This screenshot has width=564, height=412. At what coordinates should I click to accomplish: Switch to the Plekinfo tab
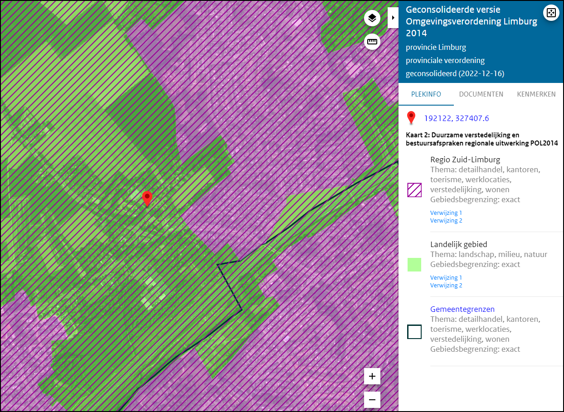tap(426, 94)
